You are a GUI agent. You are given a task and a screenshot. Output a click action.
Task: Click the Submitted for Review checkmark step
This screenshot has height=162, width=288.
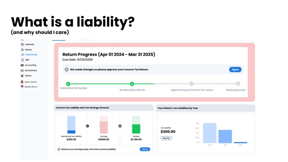click(68, 84)
